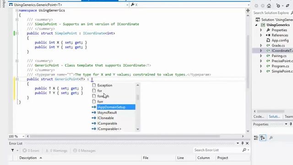Open the member navigation dropdown showing X
The image size is (293, 165).
pyautogui.click(x=249, y=5)
